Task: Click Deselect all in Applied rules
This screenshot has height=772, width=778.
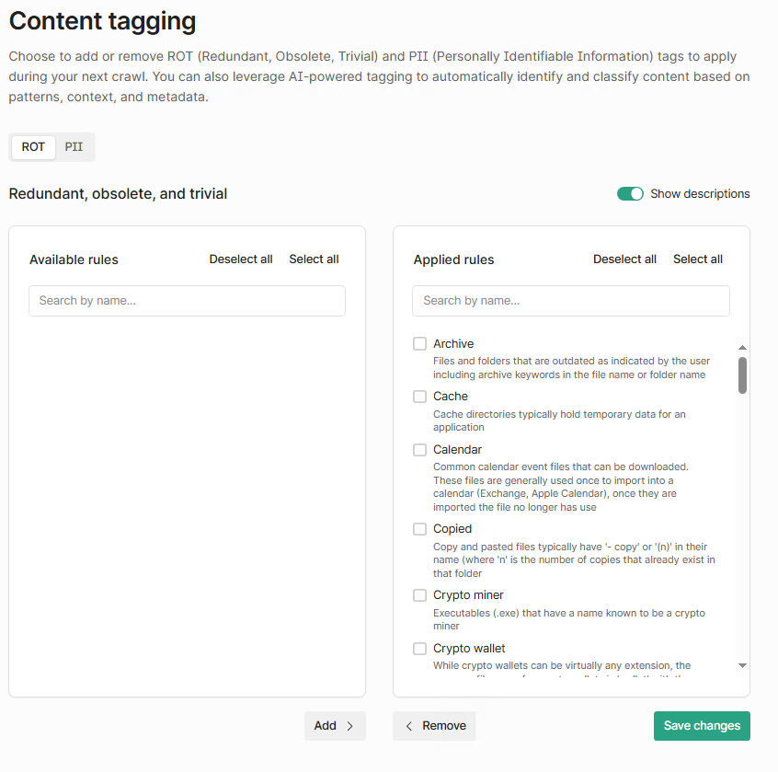Action: pos(624,259)
